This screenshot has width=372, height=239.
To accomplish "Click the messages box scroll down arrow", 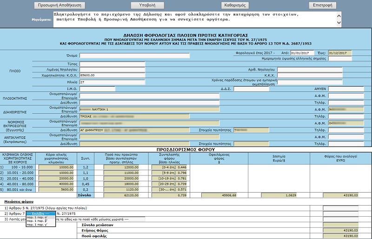I will tap(339, 23).
